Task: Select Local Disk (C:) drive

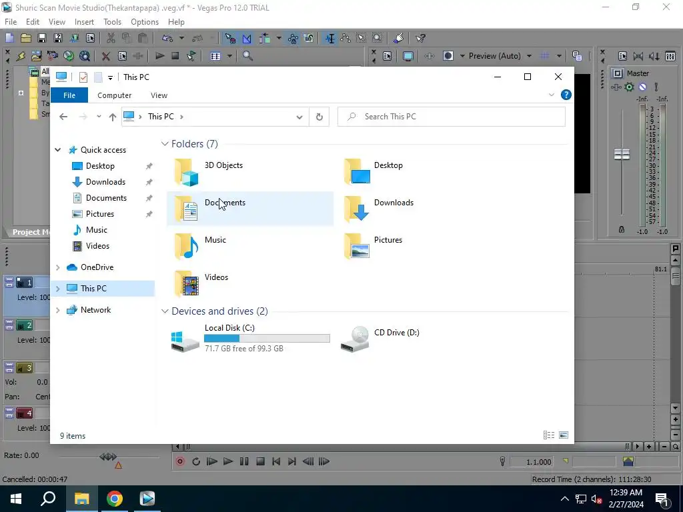Action: click(x=250, y=338)
